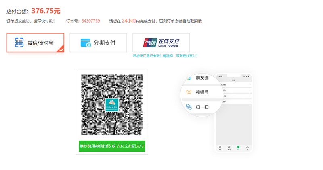The image size is (323, 170).
Task: Click the profile icon in phone bottom bar
Action: click(x=247, y=147)
